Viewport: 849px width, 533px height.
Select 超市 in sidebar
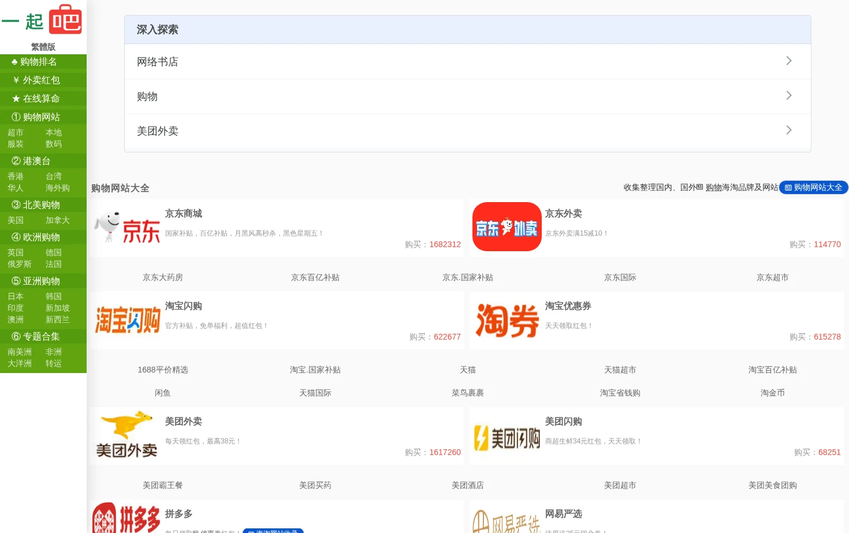[16, 133]
